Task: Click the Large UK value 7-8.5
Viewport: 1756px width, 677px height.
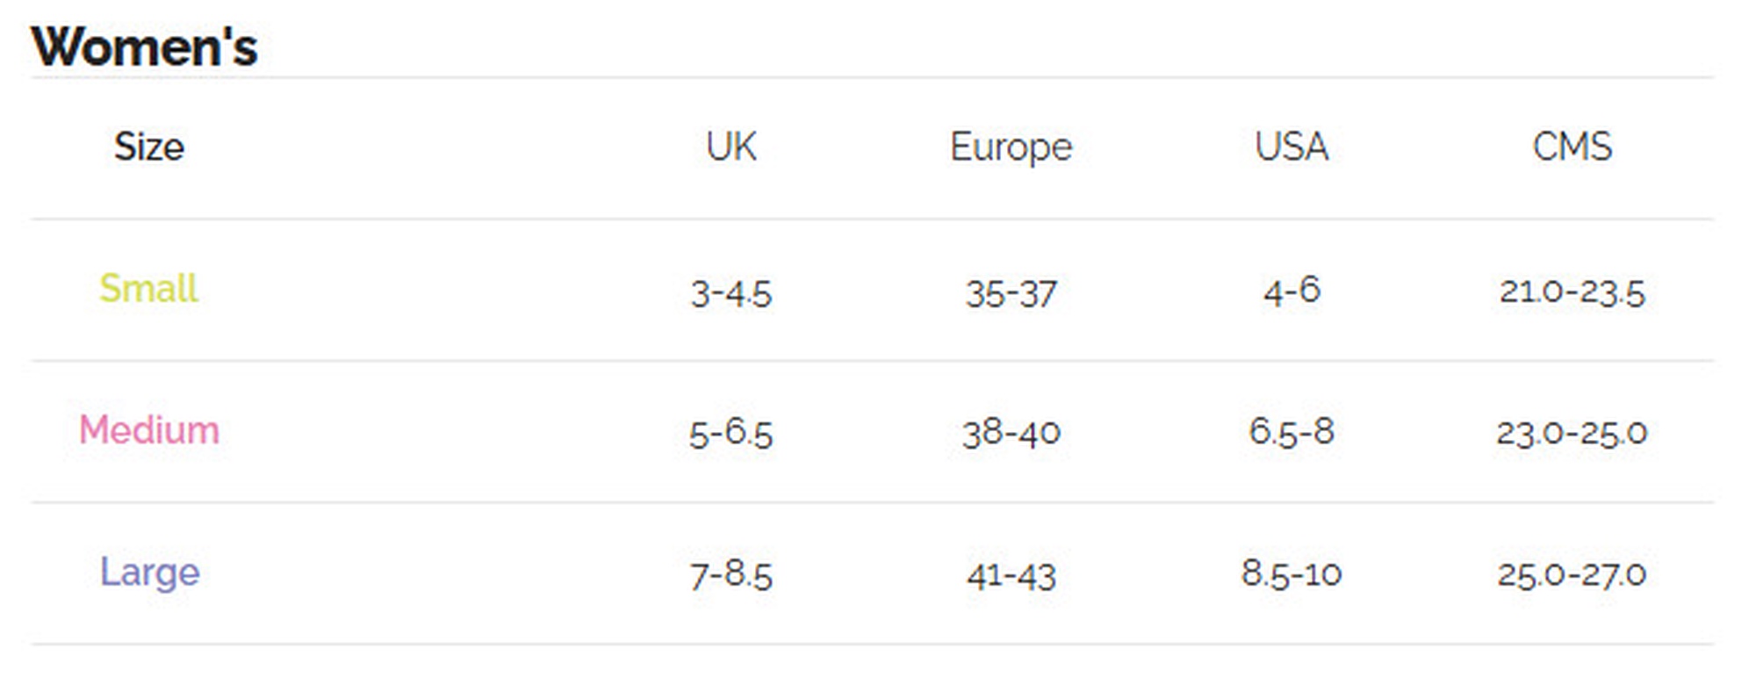Action: (730, 576)
